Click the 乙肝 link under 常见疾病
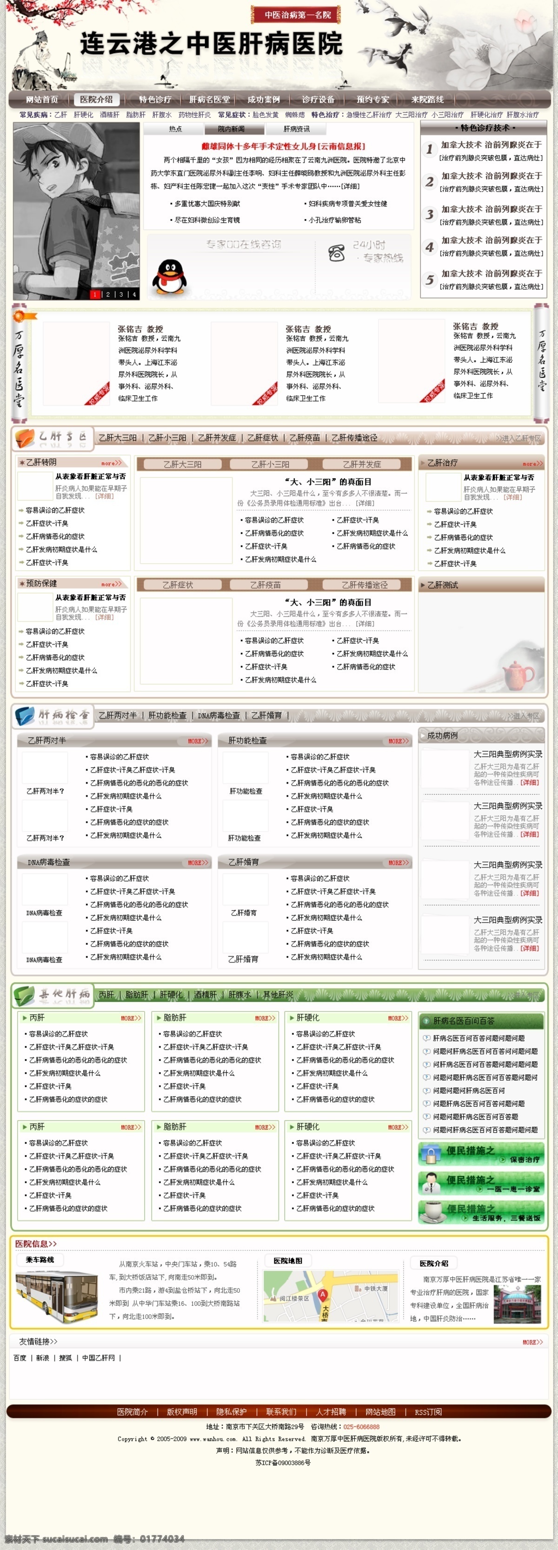This screenshot has width=558, height=1550. point(61,114)
